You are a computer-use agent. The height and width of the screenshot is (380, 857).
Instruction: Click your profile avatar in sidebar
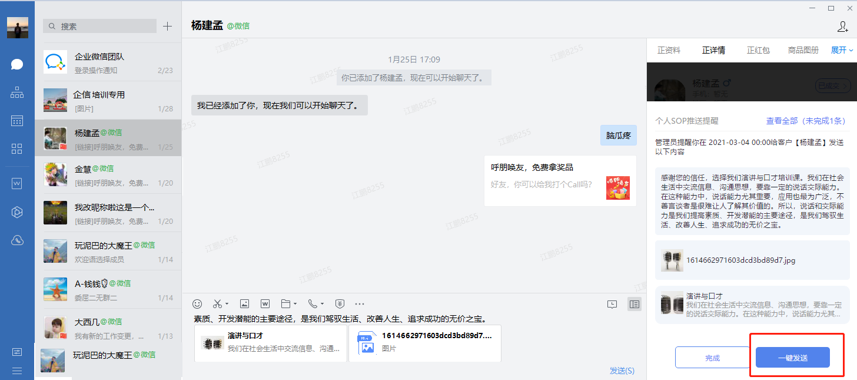18,28
